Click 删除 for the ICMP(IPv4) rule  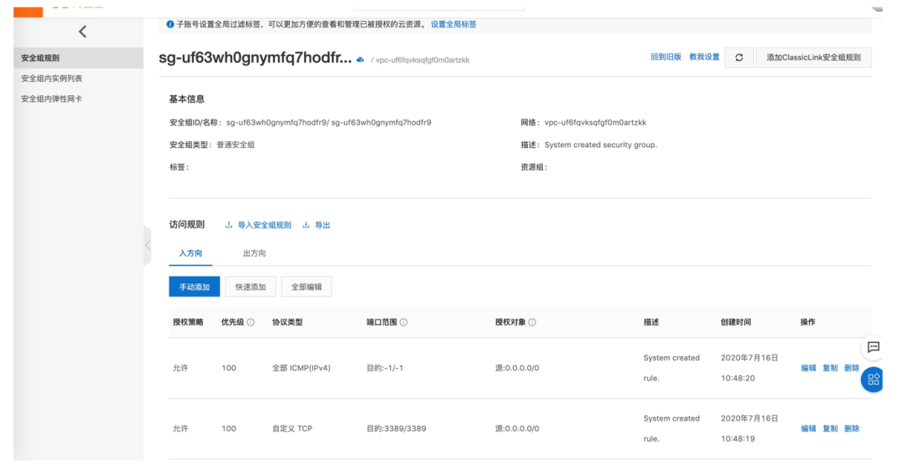[x=852, y=368]
